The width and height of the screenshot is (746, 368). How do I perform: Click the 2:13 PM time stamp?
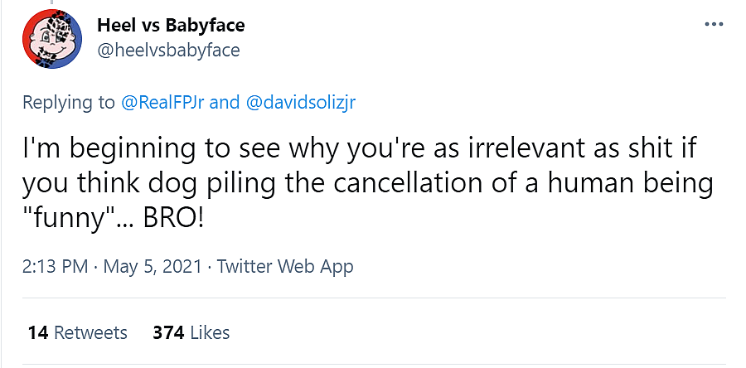click(x=55, y=267)
